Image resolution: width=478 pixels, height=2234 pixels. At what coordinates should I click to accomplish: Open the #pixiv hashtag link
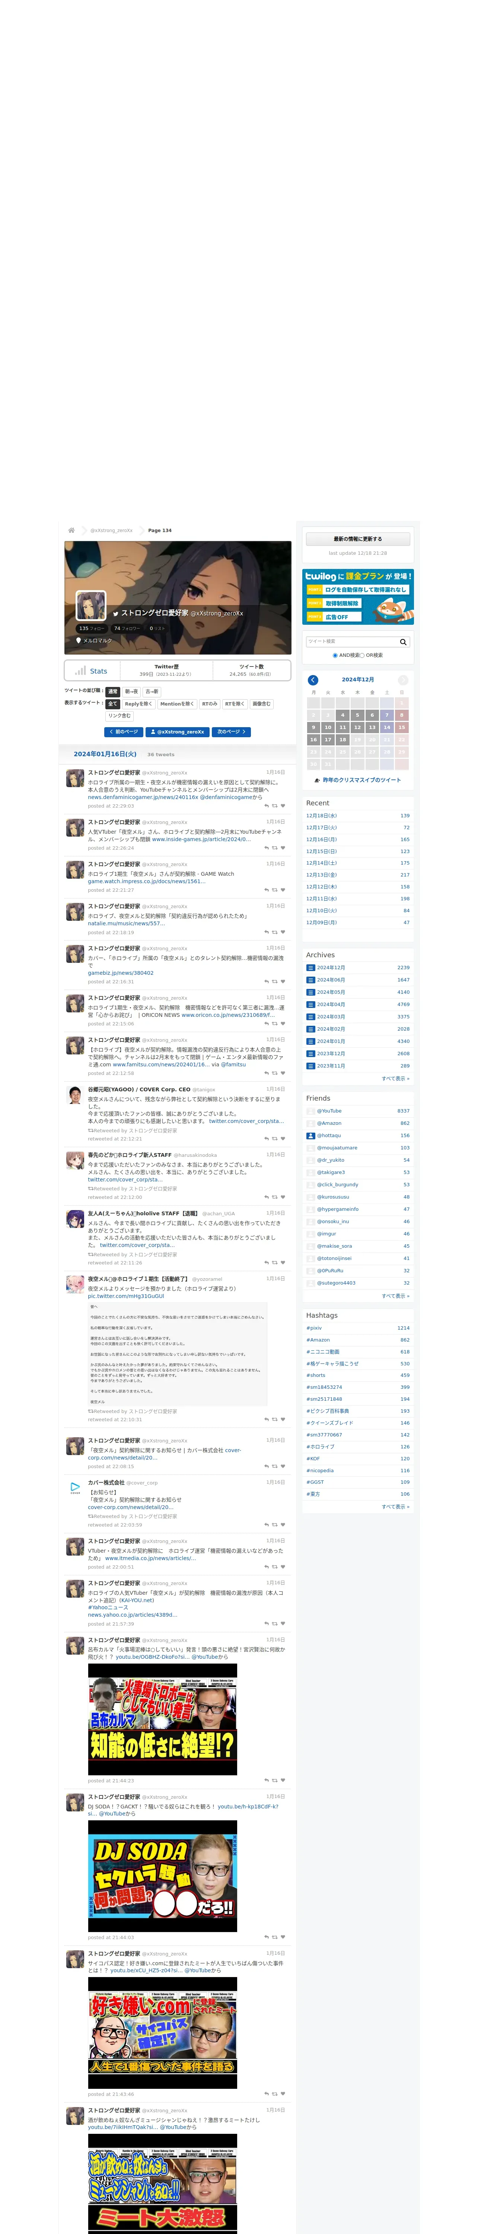coord(314,1328)
